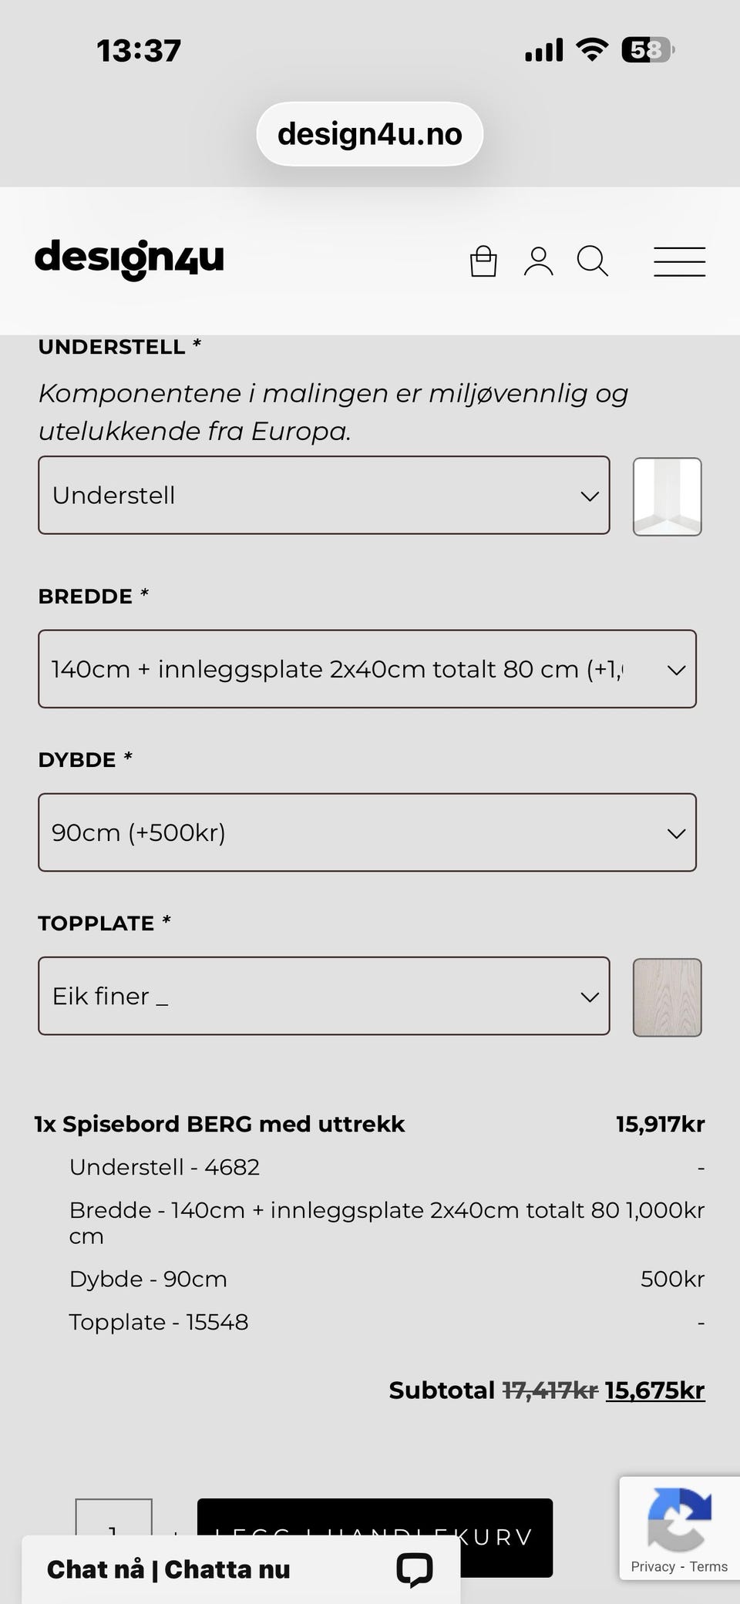Expand the Understell dropdown
The height and width of the screenshot is (1604, 740).
click(x=324, y=495)
